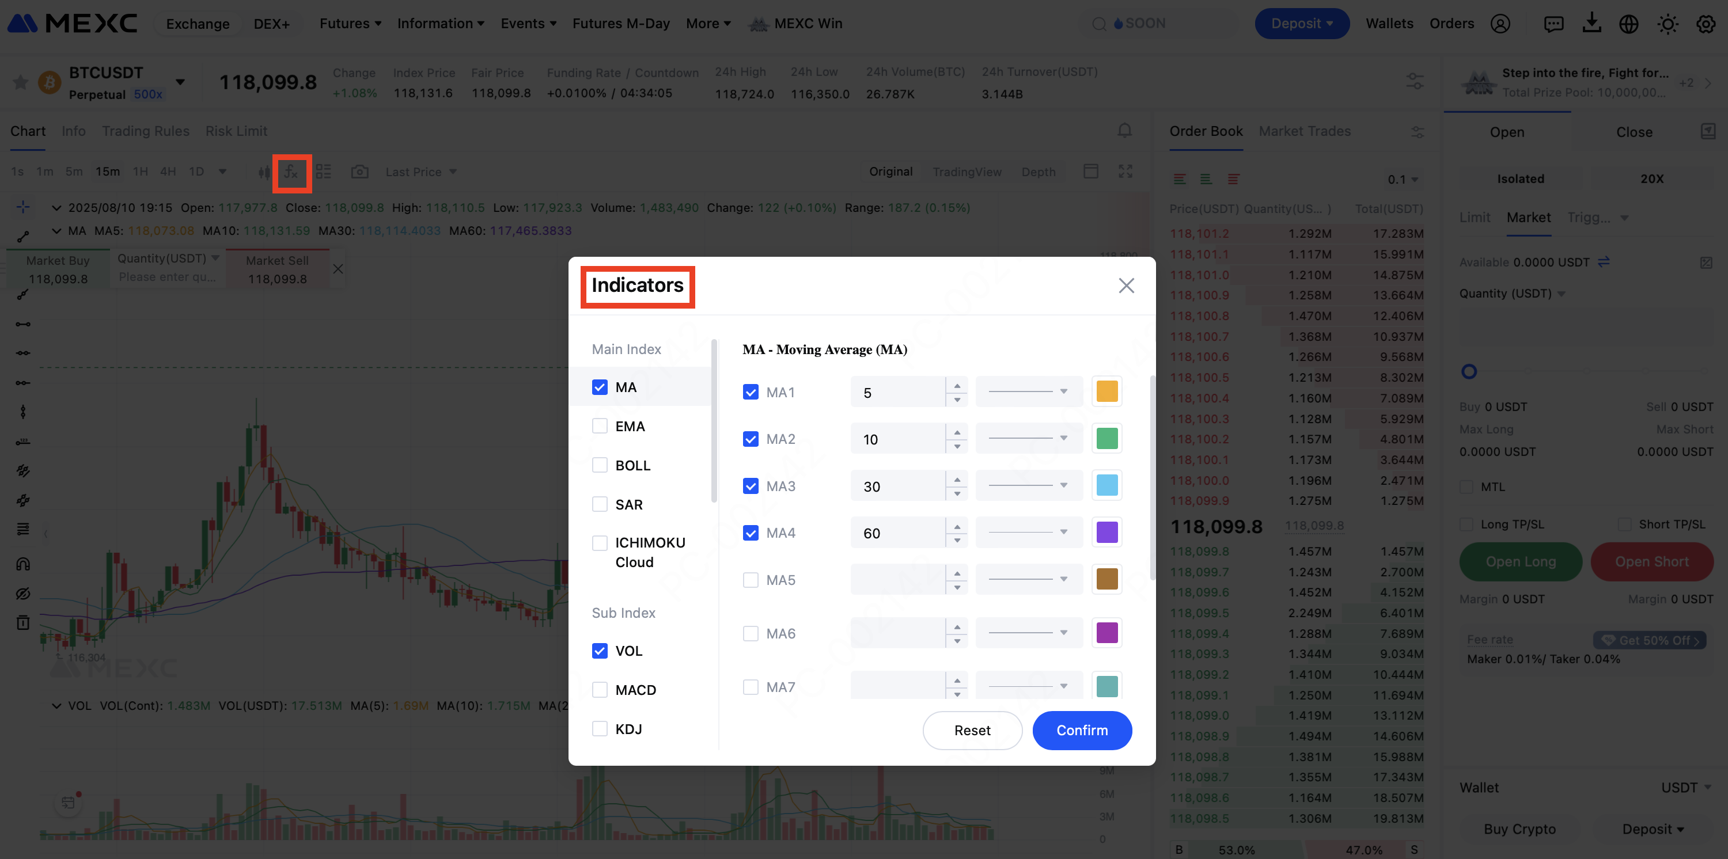
Task: Enable the MA5 line checkbox
Action: point(751,580)
